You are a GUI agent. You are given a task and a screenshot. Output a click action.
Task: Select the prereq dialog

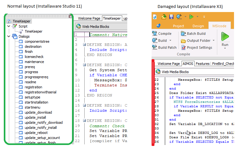[30, 67]
